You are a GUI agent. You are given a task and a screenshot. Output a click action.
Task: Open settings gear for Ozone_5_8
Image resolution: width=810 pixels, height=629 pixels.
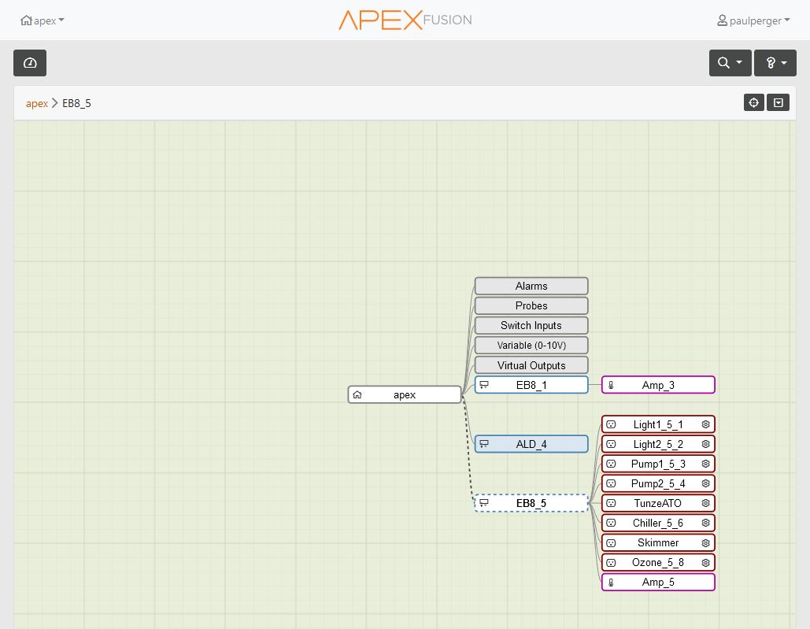click(705, 562)
